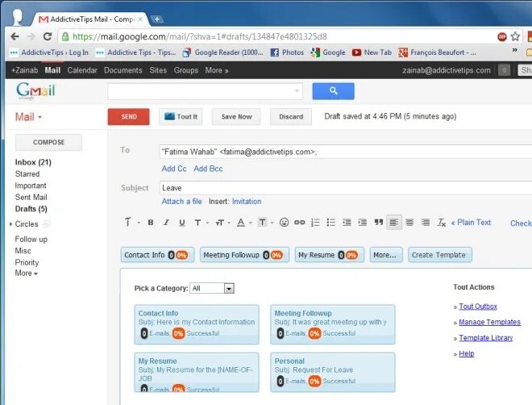Image resolution: width=532 pixels, height=405 pixels.
Task: Select My Resume template button
Action: click(x=330, y=255)
